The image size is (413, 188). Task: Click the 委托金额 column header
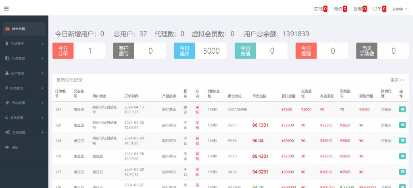click(x=288, y=96)
